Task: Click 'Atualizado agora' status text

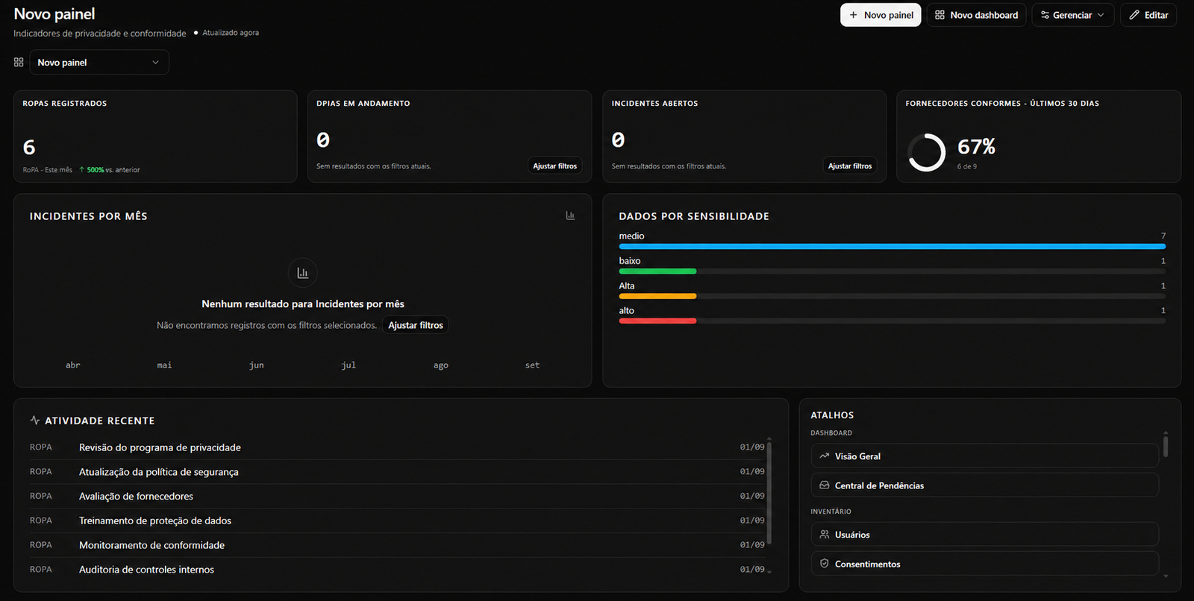Action: pos(231,33)
